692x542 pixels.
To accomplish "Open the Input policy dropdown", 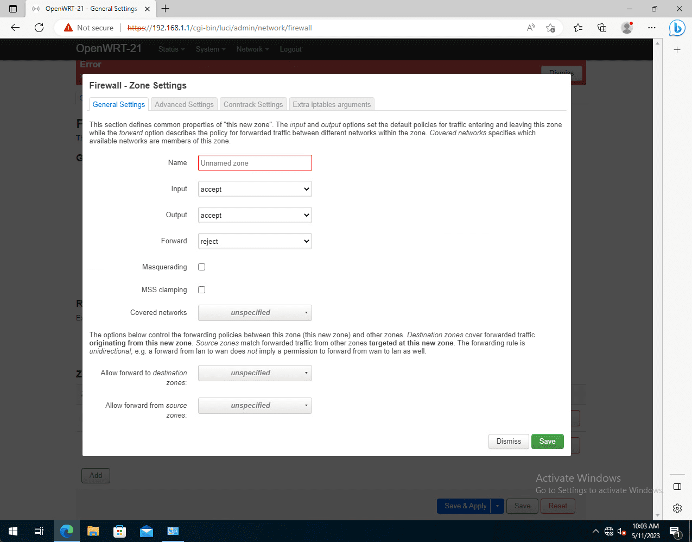I will 255,189.
